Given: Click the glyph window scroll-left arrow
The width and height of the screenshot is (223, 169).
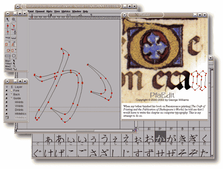Looking at the screenshot, I should point(16,130).
